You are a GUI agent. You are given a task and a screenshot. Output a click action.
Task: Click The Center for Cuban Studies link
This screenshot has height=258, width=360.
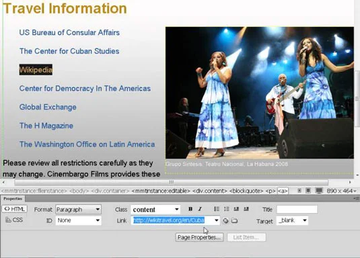click(69, 51)
